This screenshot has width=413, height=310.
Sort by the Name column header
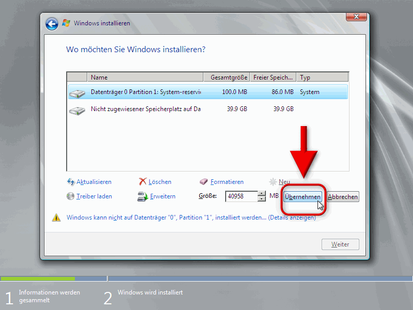pos(146,78)
